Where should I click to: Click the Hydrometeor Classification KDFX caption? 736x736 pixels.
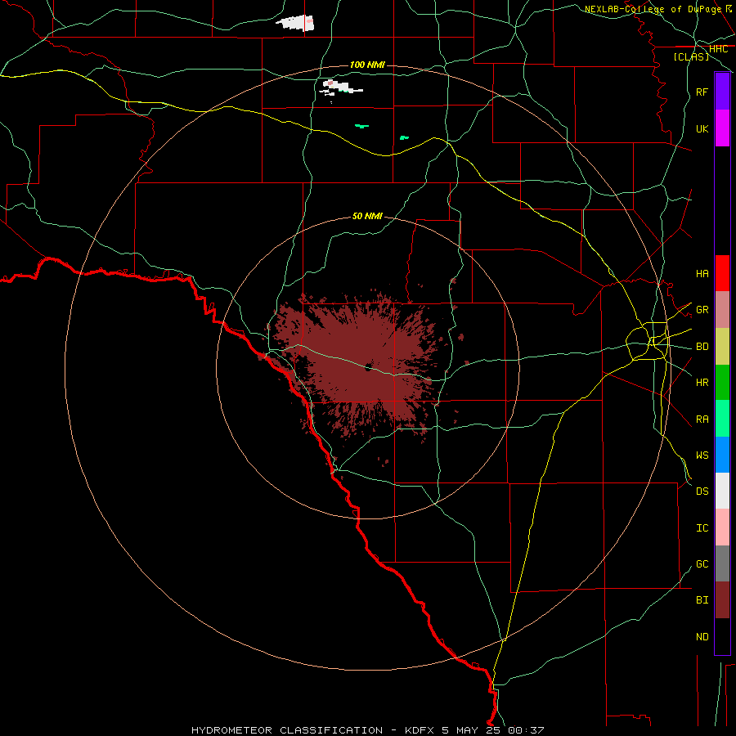(367, 730)
